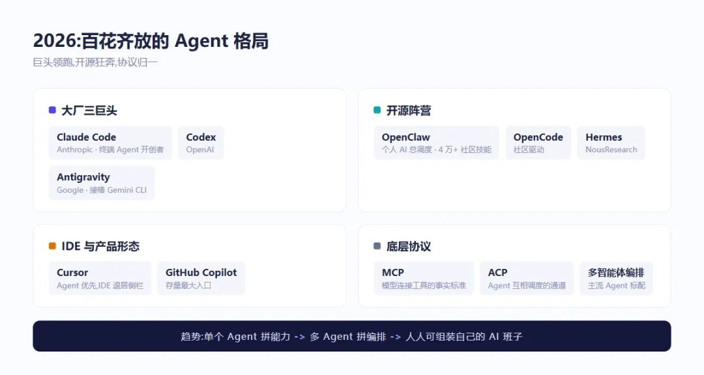Open the 多智能体编排 card

point(617,278)
